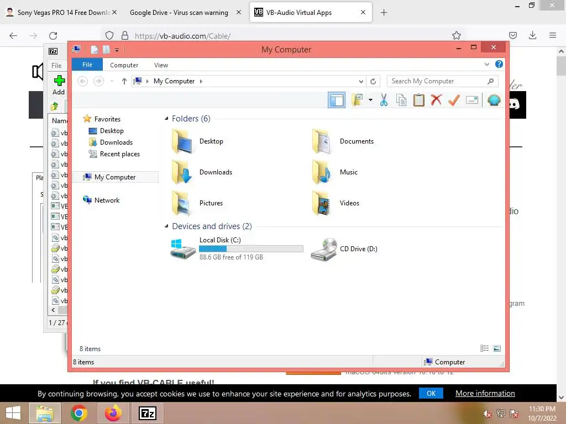Click the Rename icon in toolbar
The height and width of the screenshot is (424, 566).
point(472,100)
